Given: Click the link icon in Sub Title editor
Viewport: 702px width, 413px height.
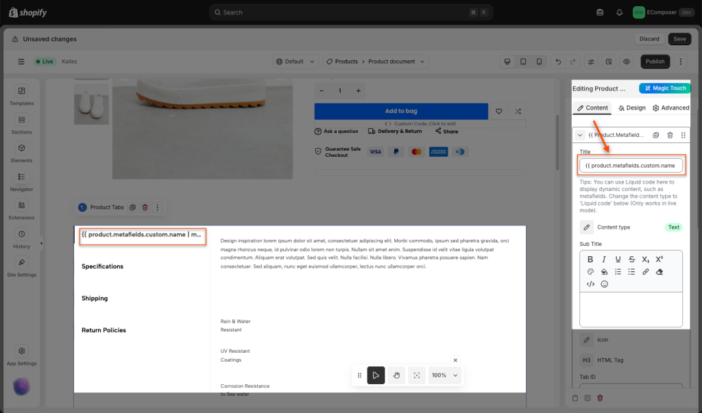Looking at the screenshot, I should 645,272.
